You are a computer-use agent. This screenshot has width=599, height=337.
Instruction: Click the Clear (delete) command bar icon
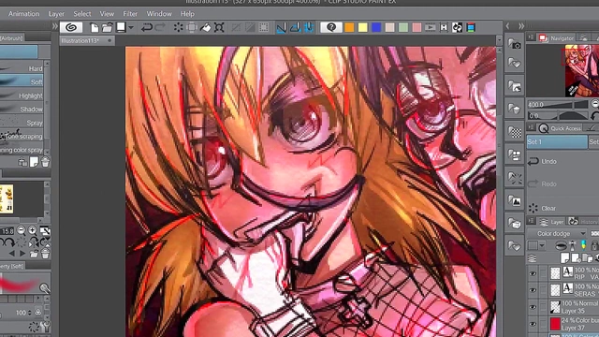(179, 27)
